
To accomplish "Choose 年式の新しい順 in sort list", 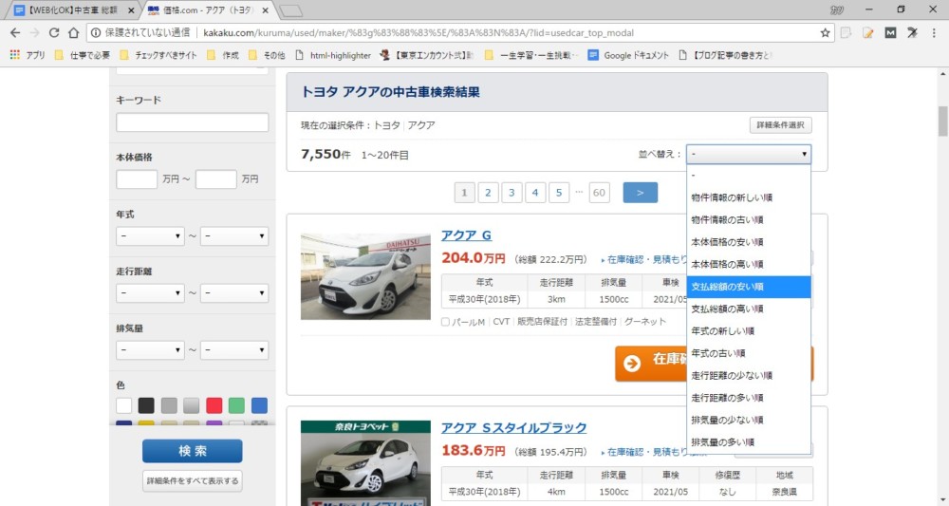I will coord(749,331).
